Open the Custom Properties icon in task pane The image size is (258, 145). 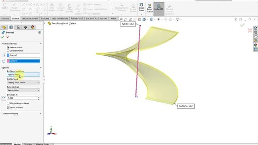pos(256,49)
